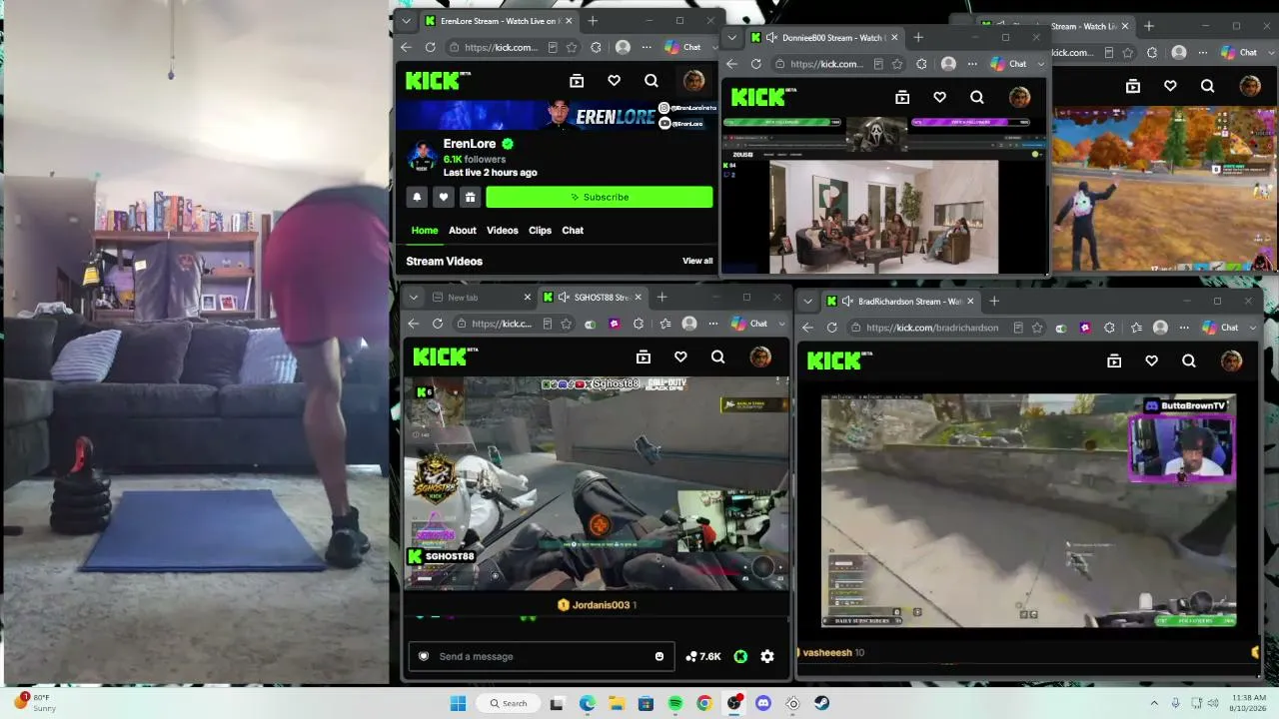This screenshot has width=1279, height=719.
Task: Go back in the DonnieeB00 browser window
Action: 731,64
